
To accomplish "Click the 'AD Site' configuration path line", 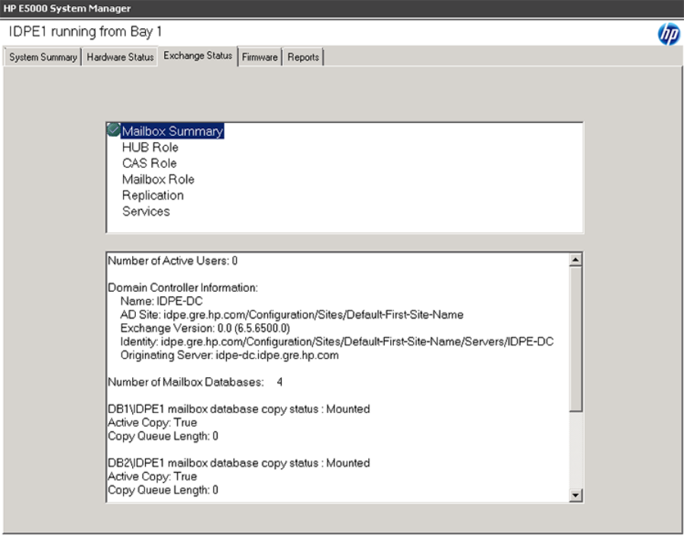I will 292,315.
